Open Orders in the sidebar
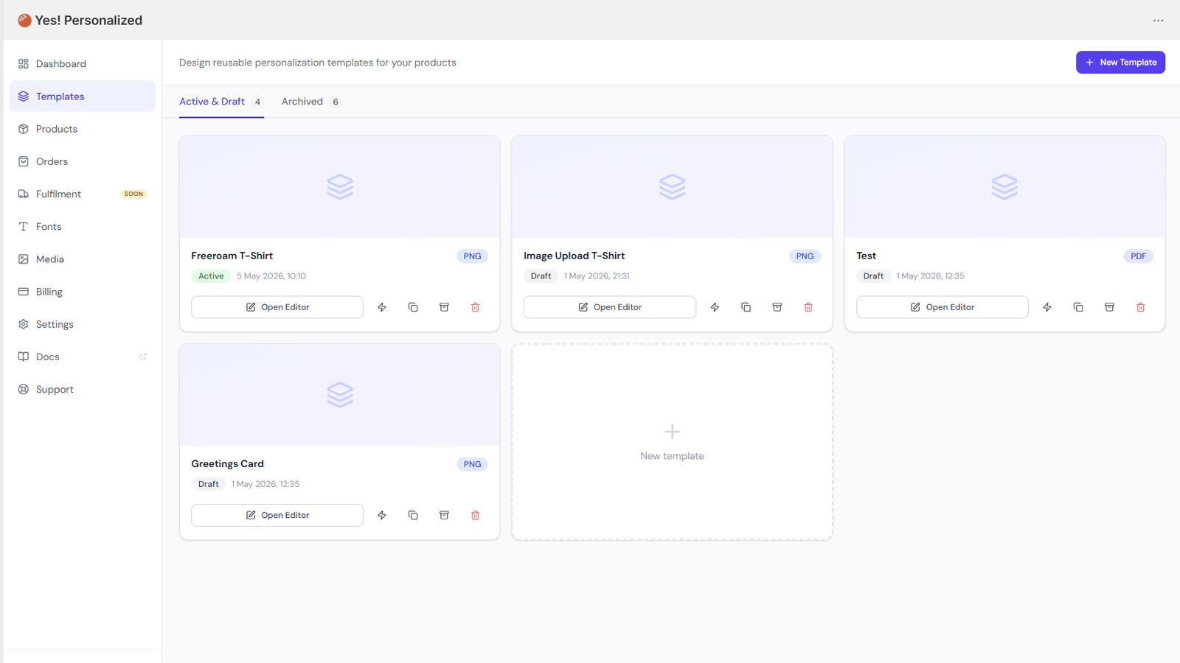Image resolution: width=1180 pixels, height=663 pixels. coord(83,161)
